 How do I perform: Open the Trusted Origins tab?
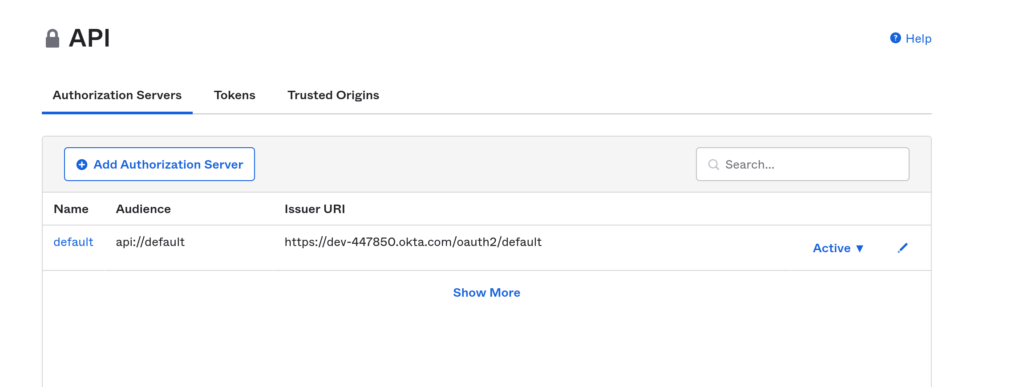(333, 95)
